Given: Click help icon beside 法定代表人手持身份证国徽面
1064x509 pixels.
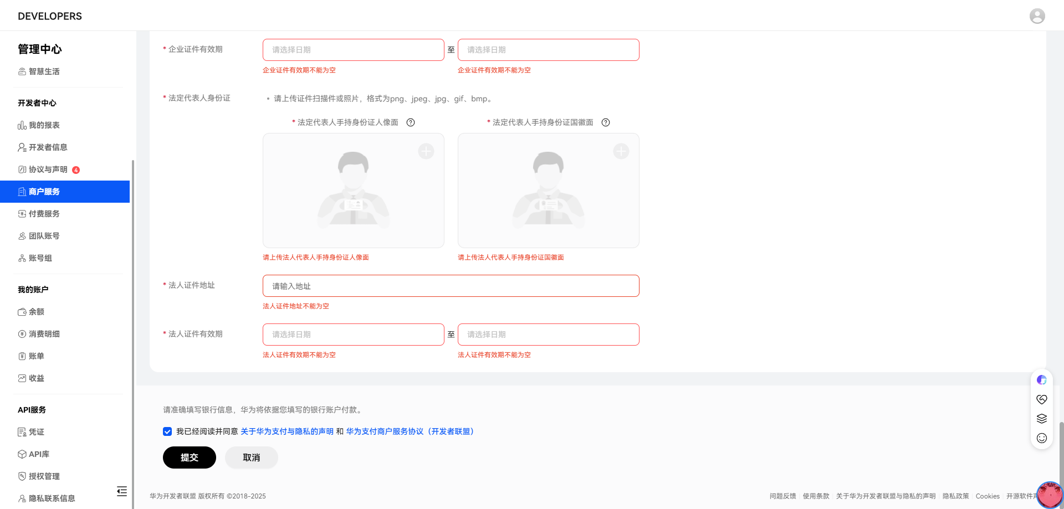Looking at the screenshot, I should (606, 122).
